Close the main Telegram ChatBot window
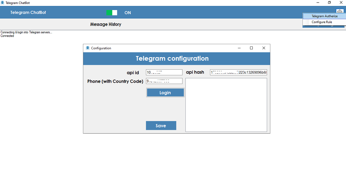This screenshot has height=195, width=346. 341,3
